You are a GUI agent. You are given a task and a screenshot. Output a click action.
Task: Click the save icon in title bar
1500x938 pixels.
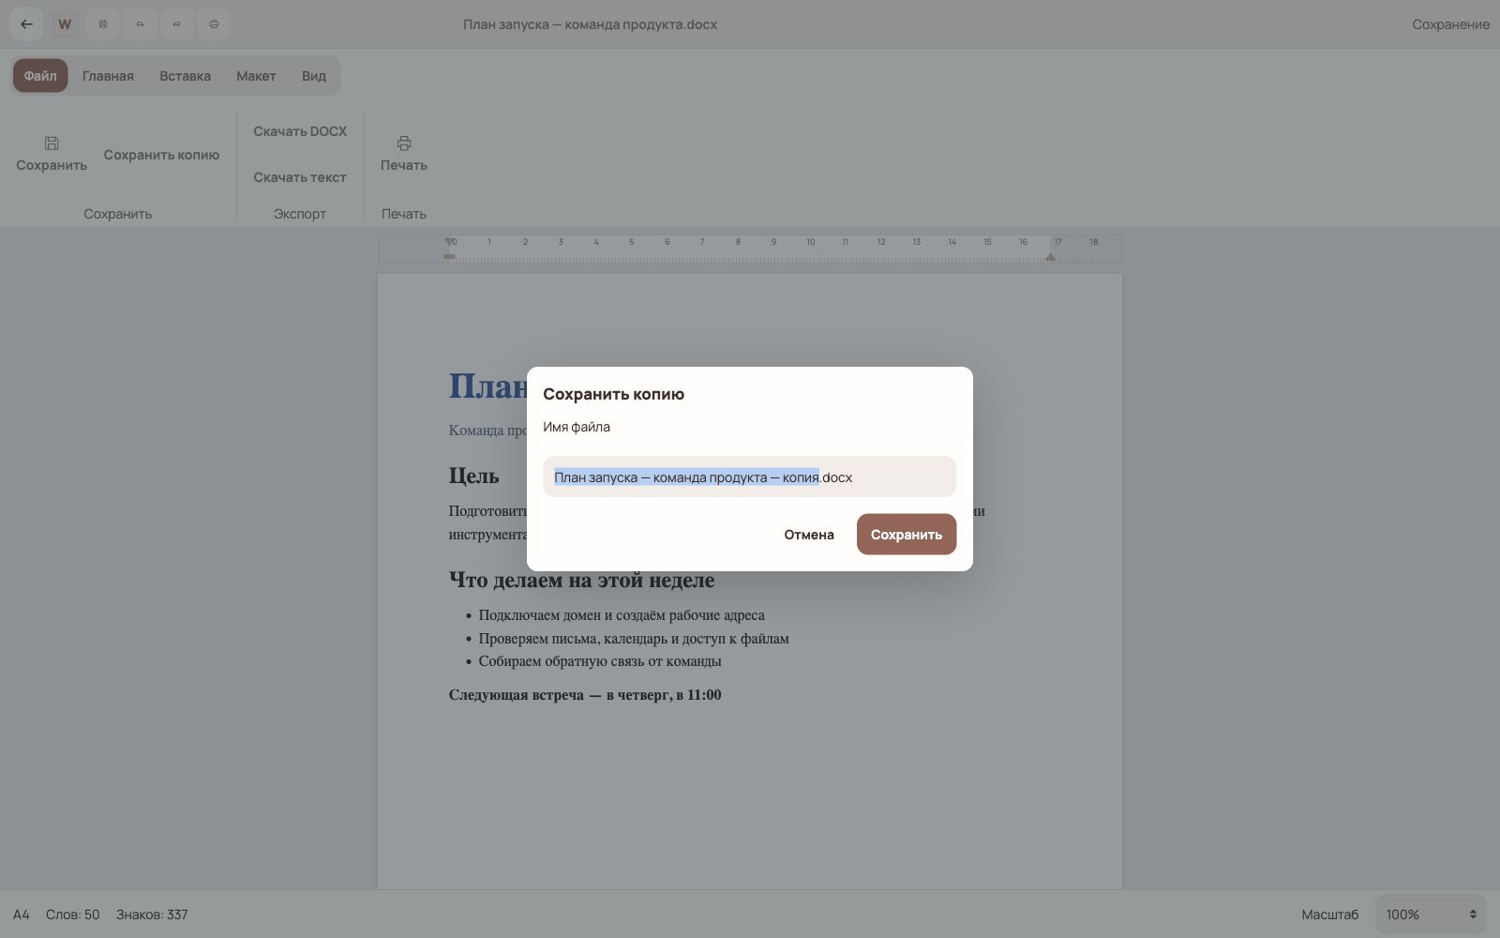click(103, 24)
